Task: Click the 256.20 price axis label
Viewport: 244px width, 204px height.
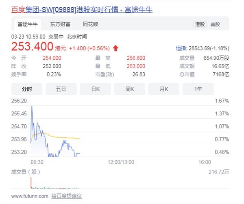Action: pos(19,101)
